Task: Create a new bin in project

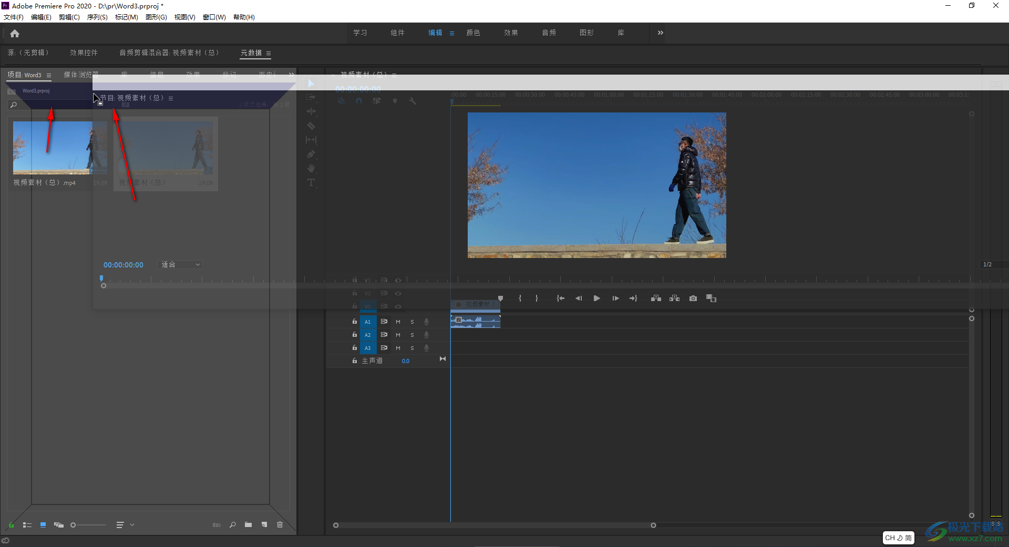Action: tap(248, 525)
